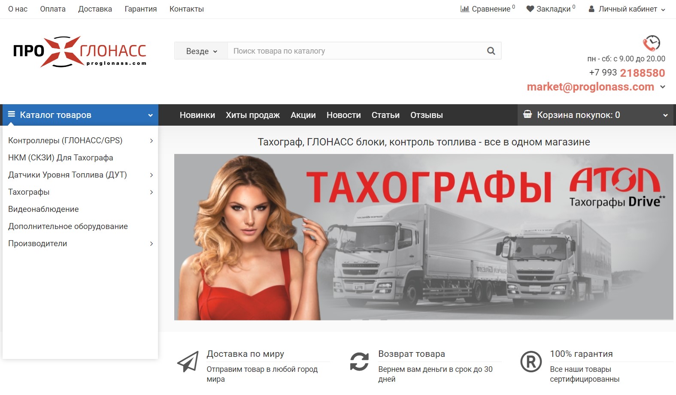Image resolution: width=676 pixels, height=395 pixels.
Task: Open the Акции menu item
Action: pos(303,115)
